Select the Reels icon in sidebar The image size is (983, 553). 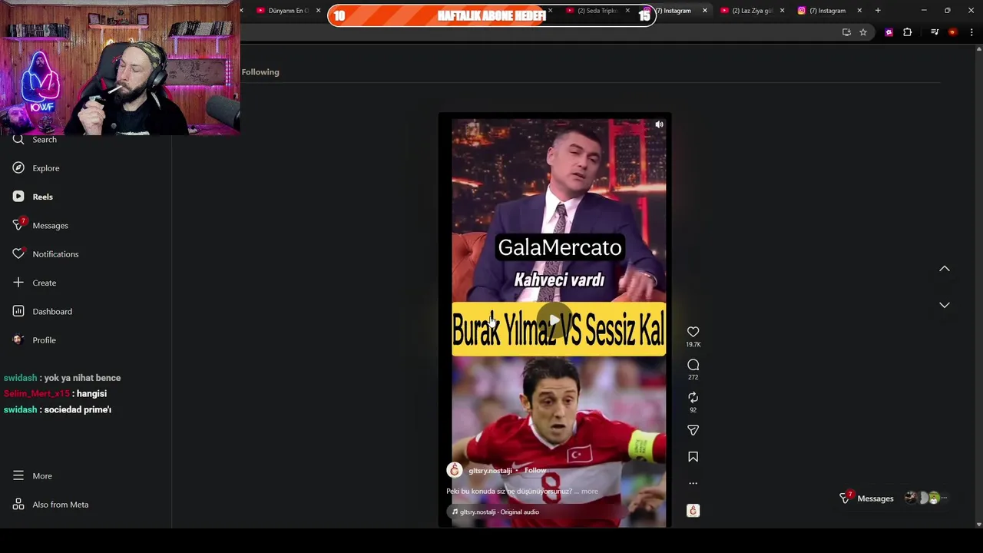18,197
